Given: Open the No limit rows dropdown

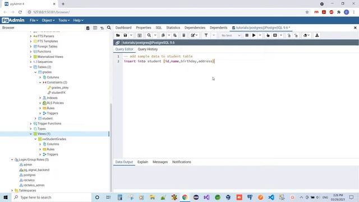Looking at the screenshot, I should point(231,35).
